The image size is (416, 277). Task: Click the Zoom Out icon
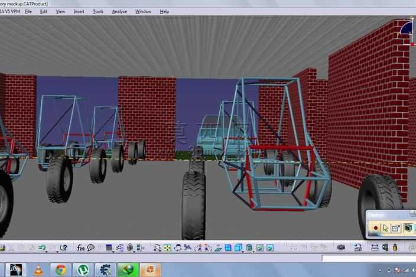[208, 247]
